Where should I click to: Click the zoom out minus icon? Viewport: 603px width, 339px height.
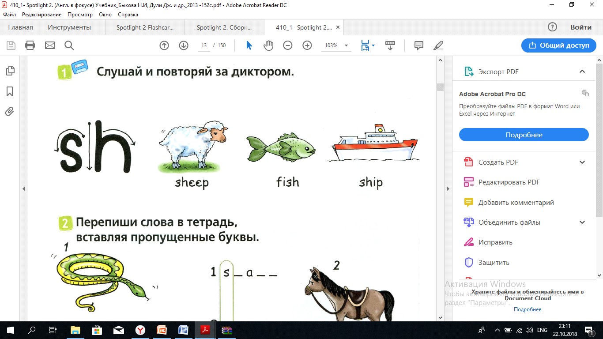tap(288, 45)
